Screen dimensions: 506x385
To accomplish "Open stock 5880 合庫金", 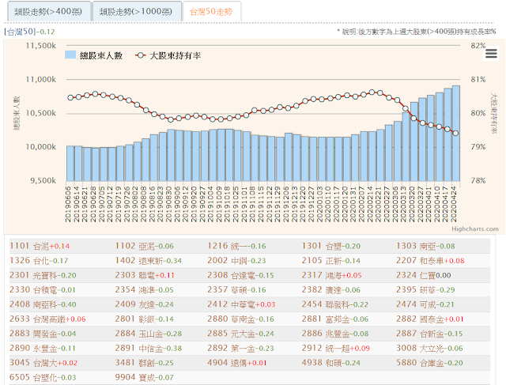I will click(x=420, y=363).
